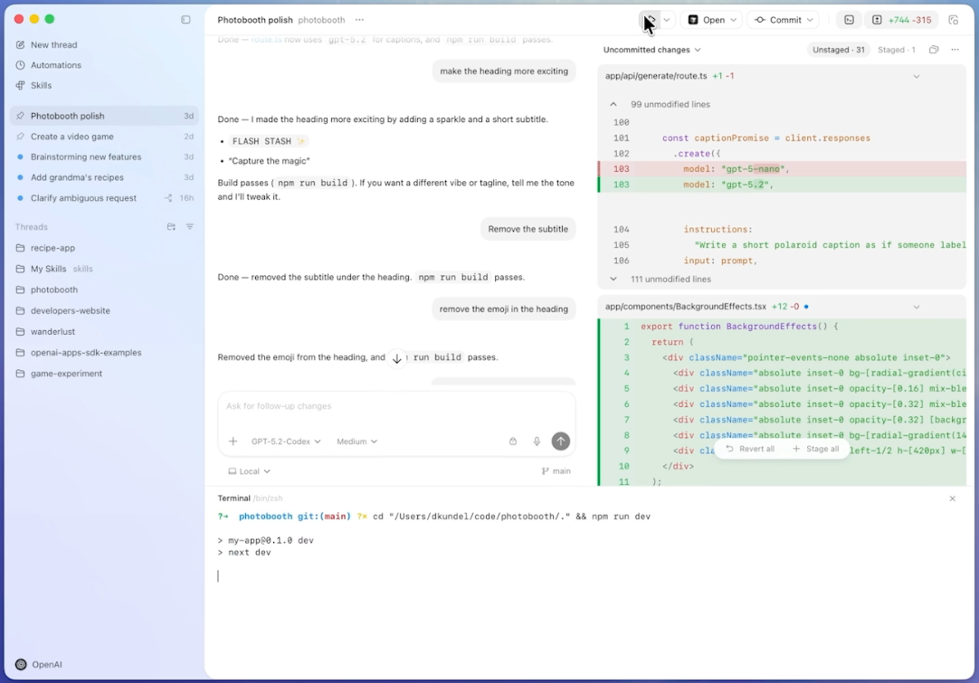Click the 'remove the emoji in the heading' message
The width and height of the screenshot is (979, 683).
pos(503,309)
